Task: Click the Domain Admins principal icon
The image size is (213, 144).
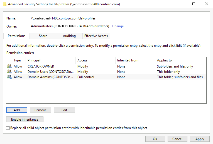Action: (x=9, y=77)
